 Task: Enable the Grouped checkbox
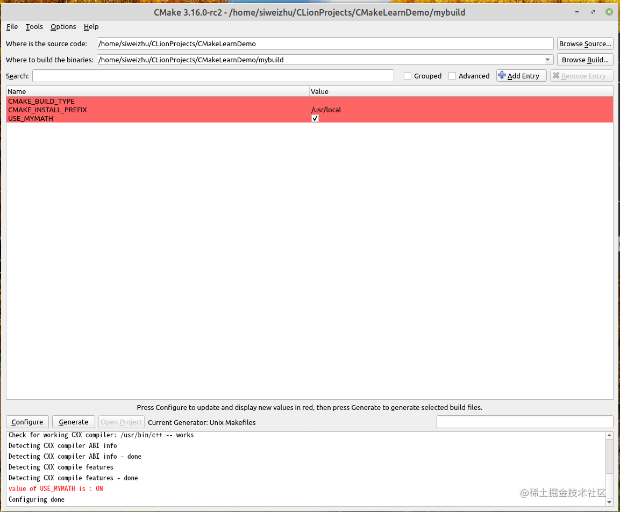pos(407,76)
